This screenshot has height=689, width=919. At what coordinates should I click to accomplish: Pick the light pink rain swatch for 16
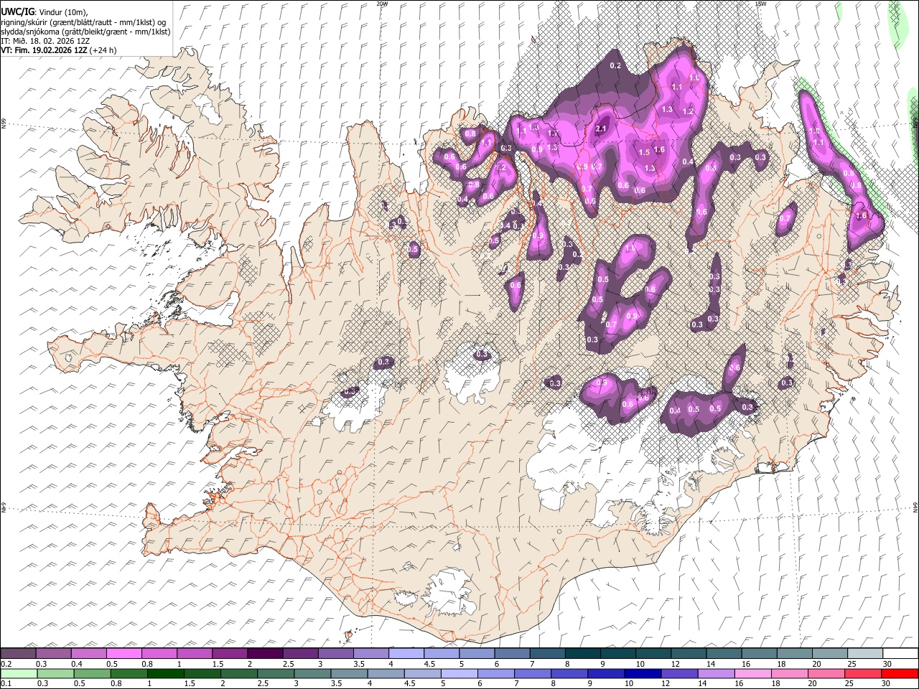pos(753,673)
